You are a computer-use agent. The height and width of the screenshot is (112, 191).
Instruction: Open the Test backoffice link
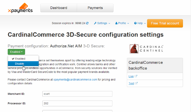[131, 83]
